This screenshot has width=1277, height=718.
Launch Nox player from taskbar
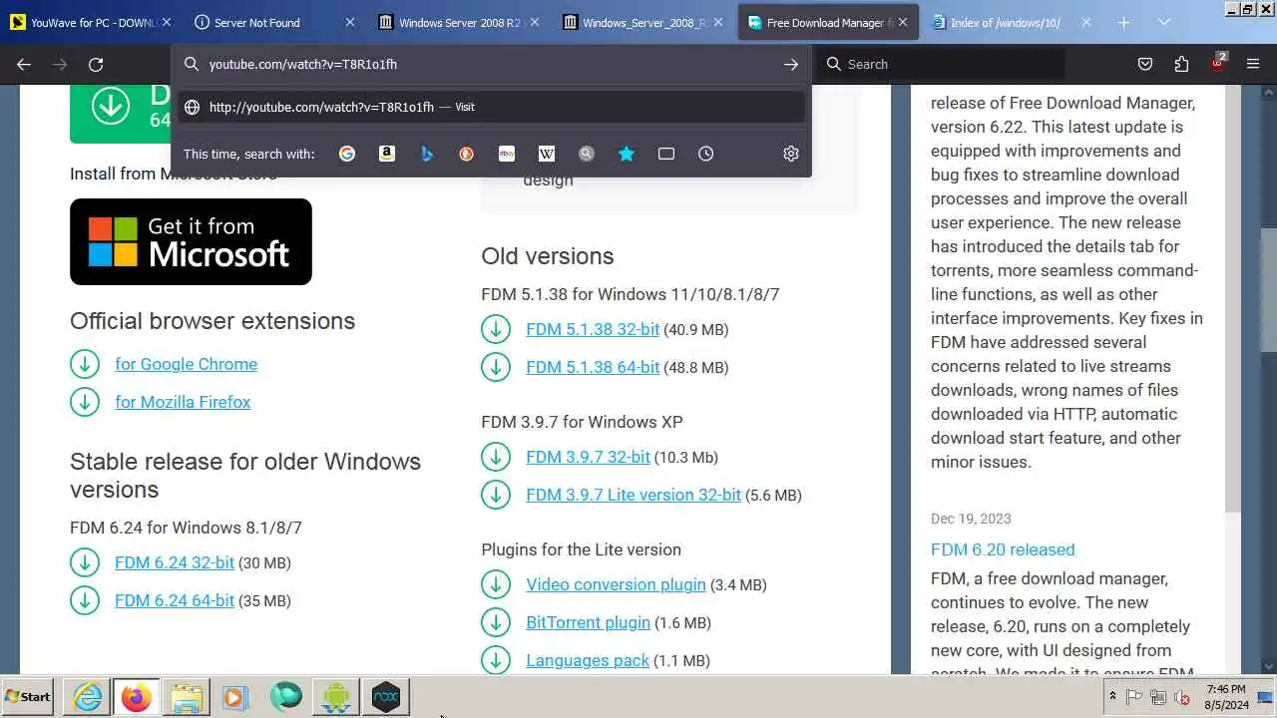coord(386,697)
